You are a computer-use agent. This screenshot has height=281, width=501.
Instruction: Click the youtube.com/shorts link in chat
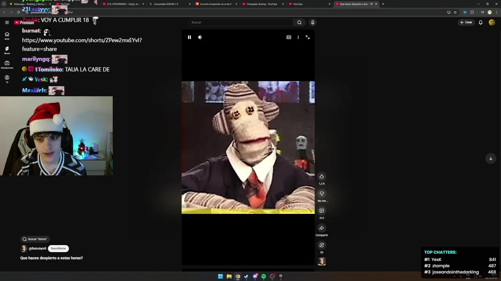[82, 44]
